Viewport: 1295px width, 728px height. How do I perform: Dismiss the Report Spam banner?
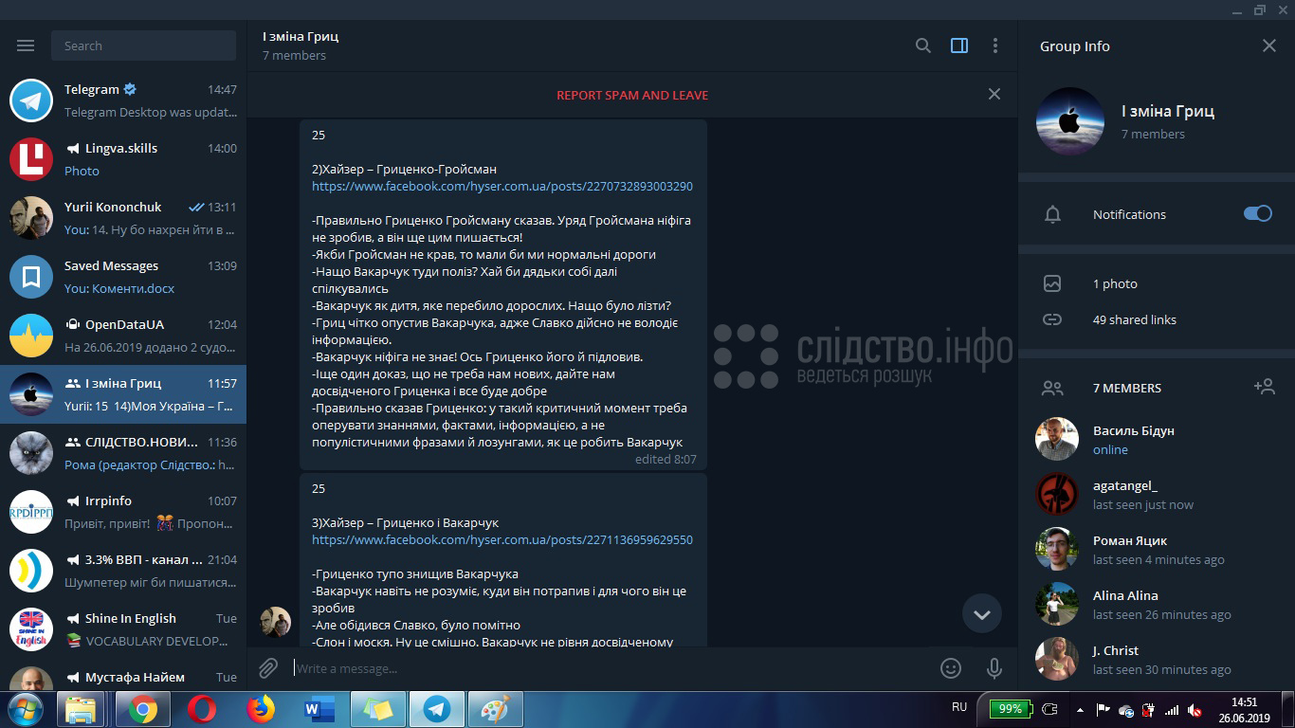click(x=994, y=94)
